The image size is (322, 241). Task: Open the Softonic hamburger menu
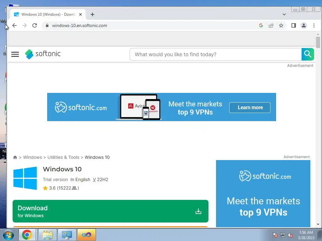point(15,54)
